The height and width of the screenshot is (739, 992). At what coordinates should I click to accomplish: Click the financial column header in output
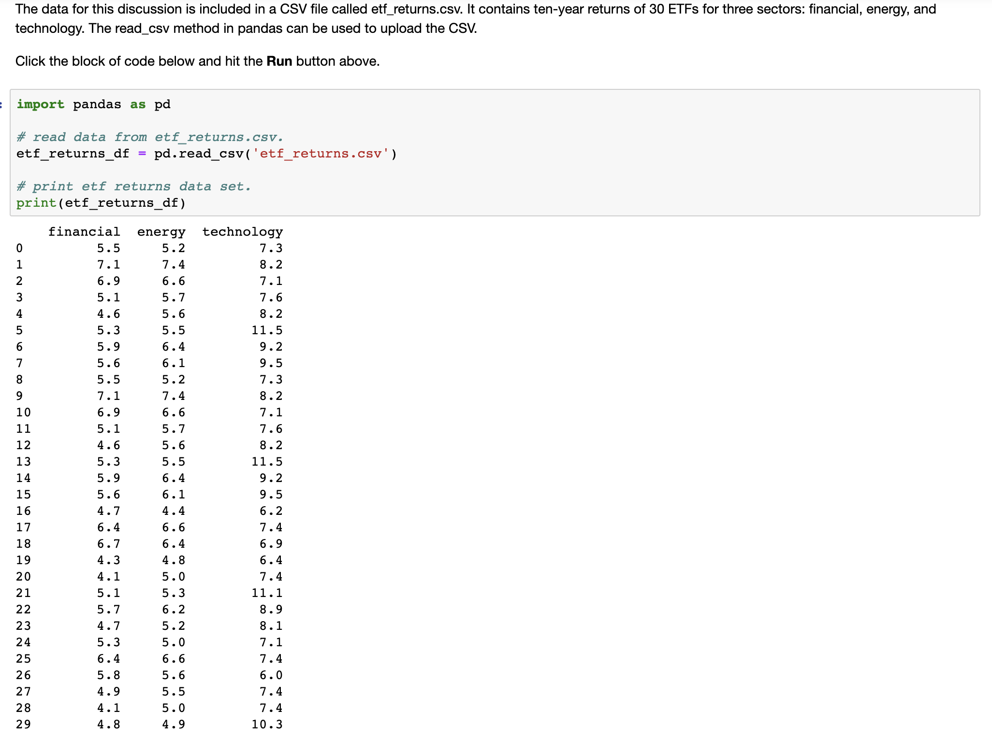(x=84, y=232)
